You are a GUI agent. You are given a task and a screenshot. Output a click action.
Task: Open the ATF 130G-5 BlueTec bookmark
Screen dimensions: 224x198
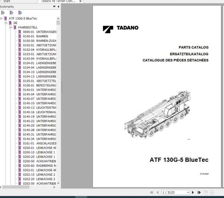point(23,18)
